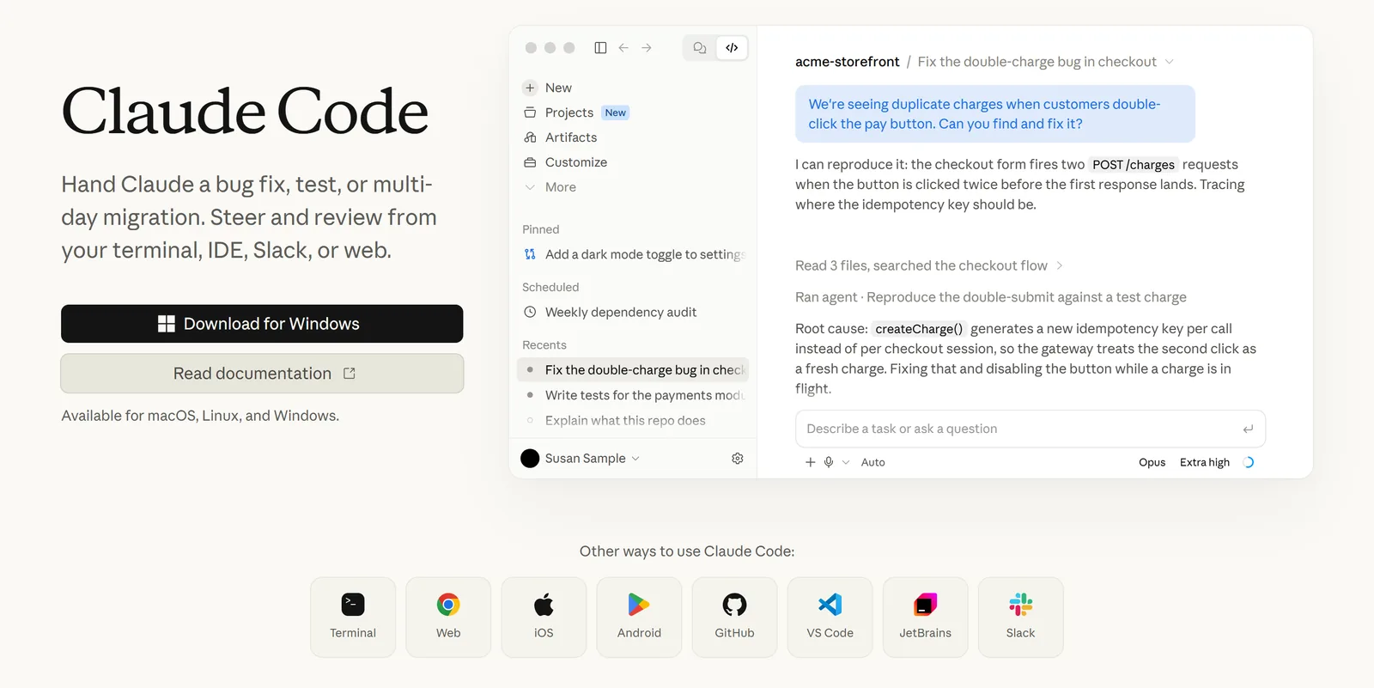Open microphone options chevron
This screenshot has height=688, width=1374.
846,462
